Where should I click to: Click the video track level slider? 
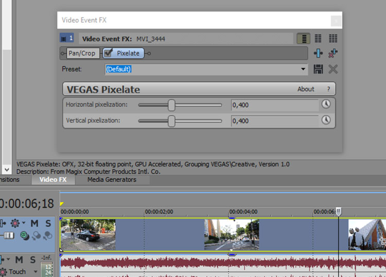(x=9, y=236)
